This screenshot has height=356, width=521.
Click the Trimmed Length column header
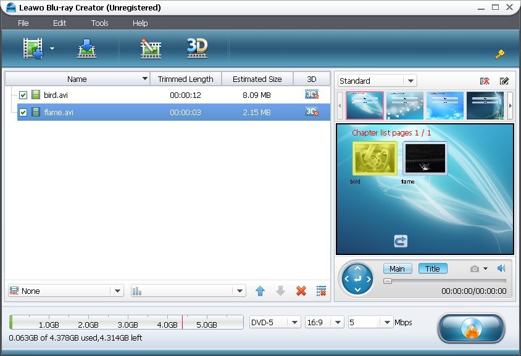click(x=186, y=79)
